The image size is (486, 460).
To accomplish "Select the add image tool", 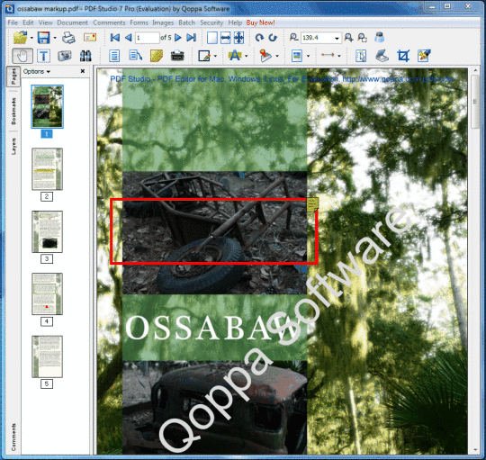I will pos(297,56).
